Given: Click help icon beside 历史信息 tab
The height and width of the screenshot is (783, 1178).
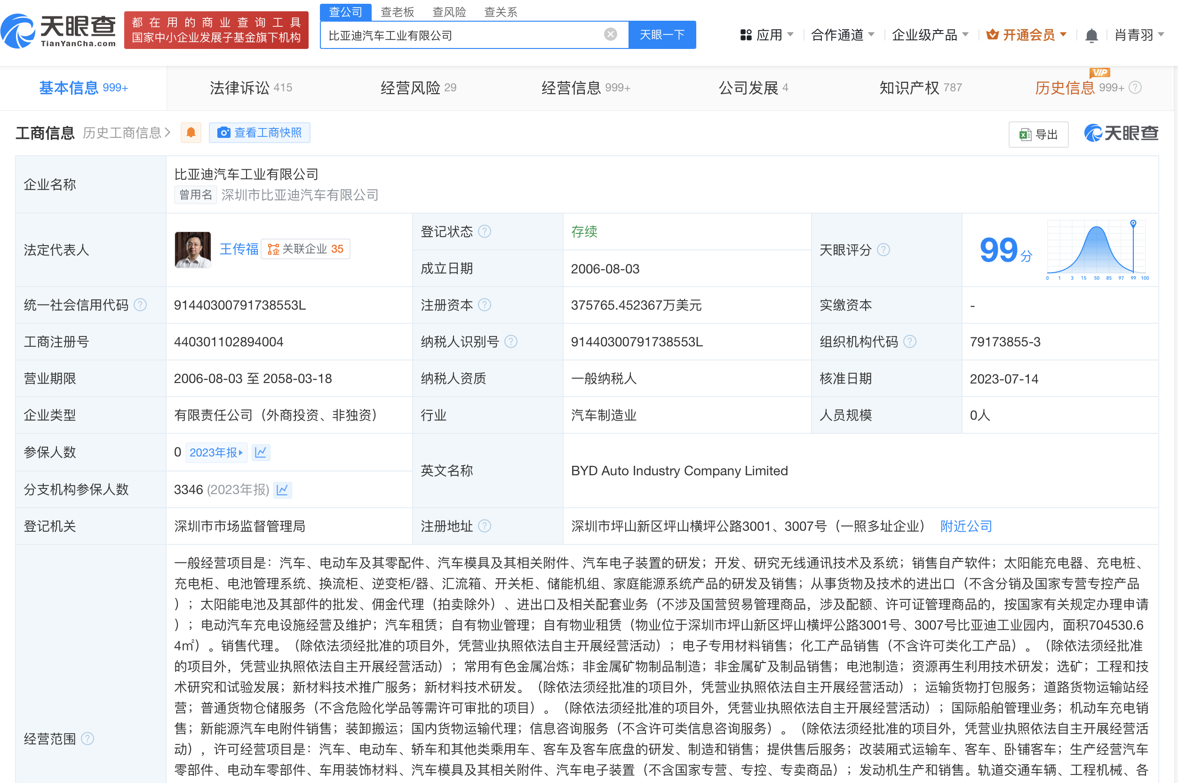Looking at the screenshot, I should click(1135, 88).
